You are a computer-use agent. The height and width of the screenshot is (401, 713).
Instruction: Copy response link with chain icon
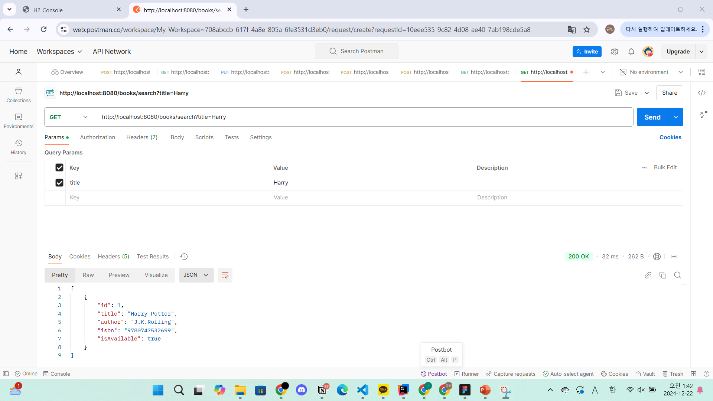648,275
